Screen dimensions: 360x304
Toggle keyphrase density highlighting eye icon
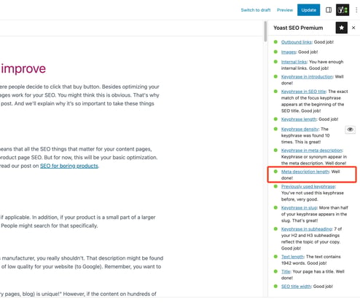350,129
